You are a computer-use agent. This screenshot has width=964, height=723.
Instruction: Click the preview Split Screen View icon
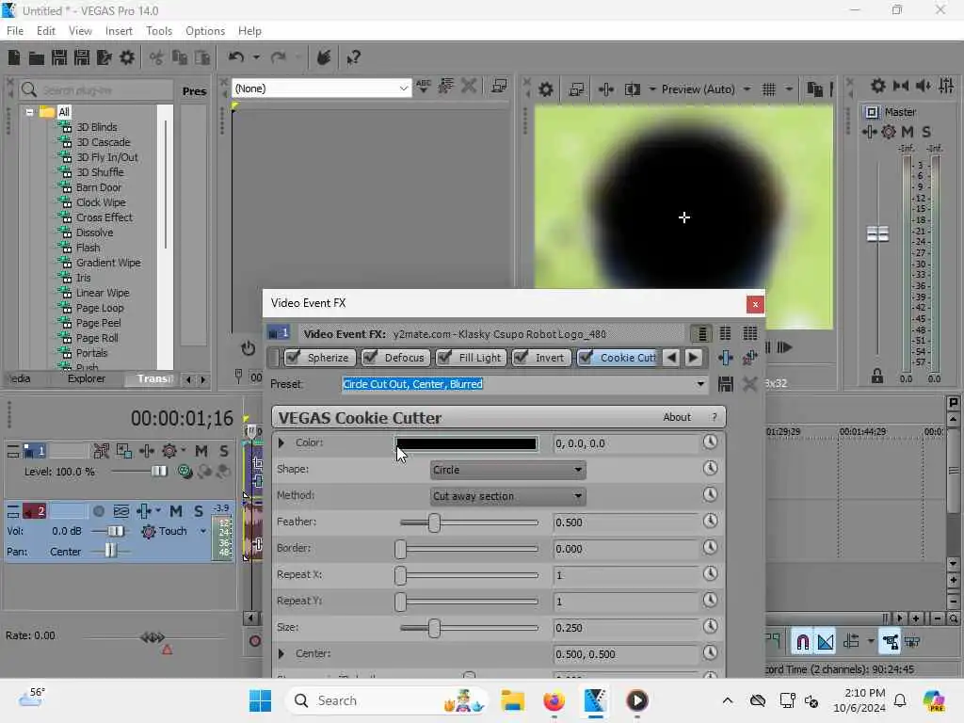pos(632,89)
